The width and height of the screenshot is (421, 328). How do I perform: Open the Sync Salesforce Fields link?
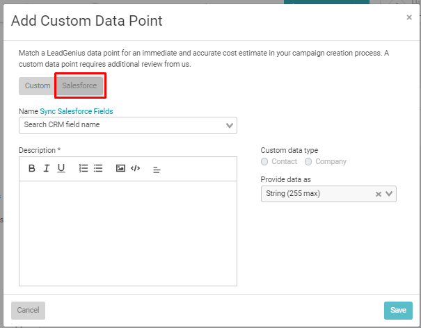77,111
